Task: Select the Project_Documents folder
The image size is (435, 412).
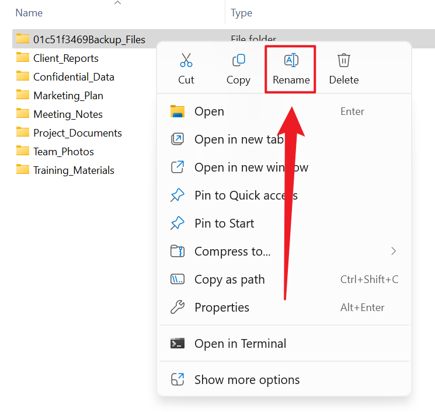Action: (78, 133)
